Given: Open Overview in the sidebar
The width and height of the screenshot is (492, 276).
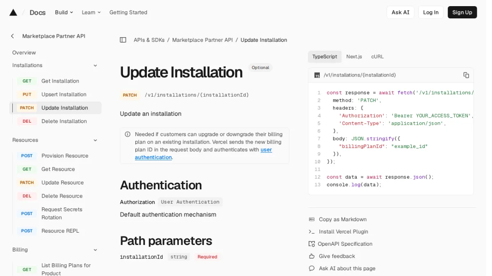Looking at the screenshot, I should 24,52.
